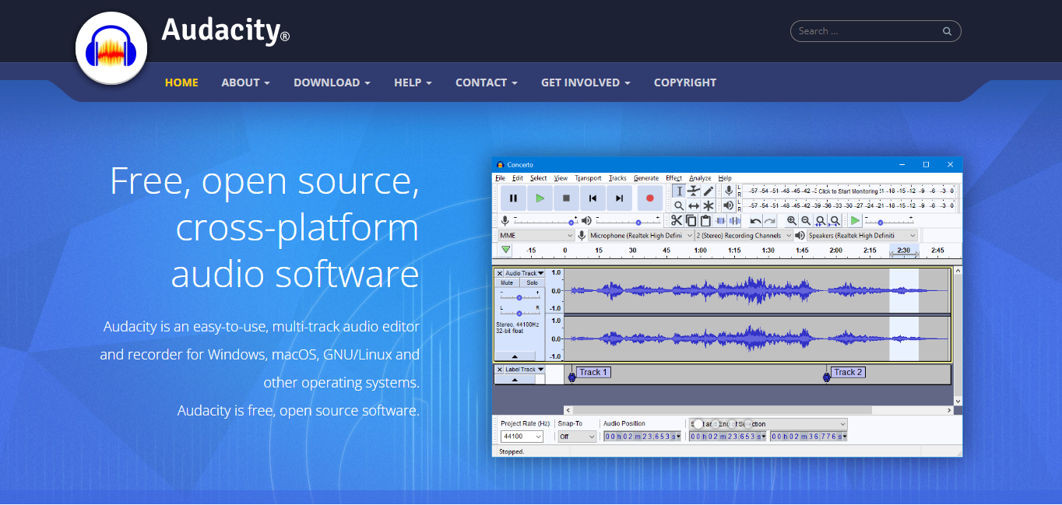This screenshot has width=1062, height=505.
Task: Open the Audio Track name dropdown menu
Action: (540, 273)
